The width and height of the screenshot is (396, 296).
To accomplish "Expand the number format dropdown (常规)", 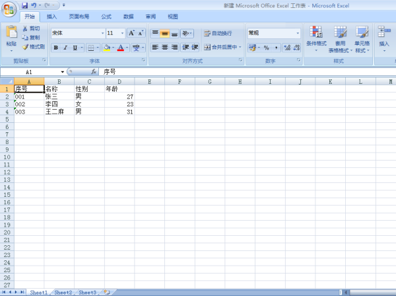I will pos(298,33).
